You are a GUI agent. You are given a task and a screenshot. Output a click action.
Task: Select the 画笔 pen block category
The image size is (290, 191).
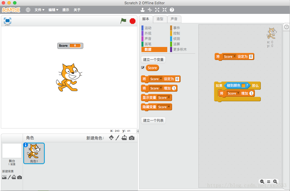coord(154,44)
